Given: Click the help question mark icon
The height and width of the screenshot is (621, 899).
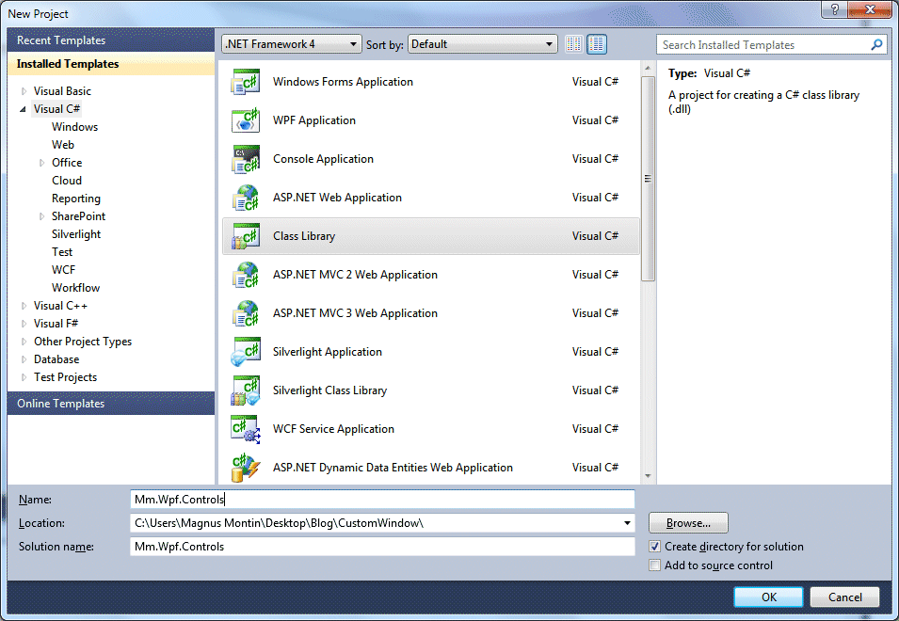Looking at the screenshot, I should tap(834, 10).
